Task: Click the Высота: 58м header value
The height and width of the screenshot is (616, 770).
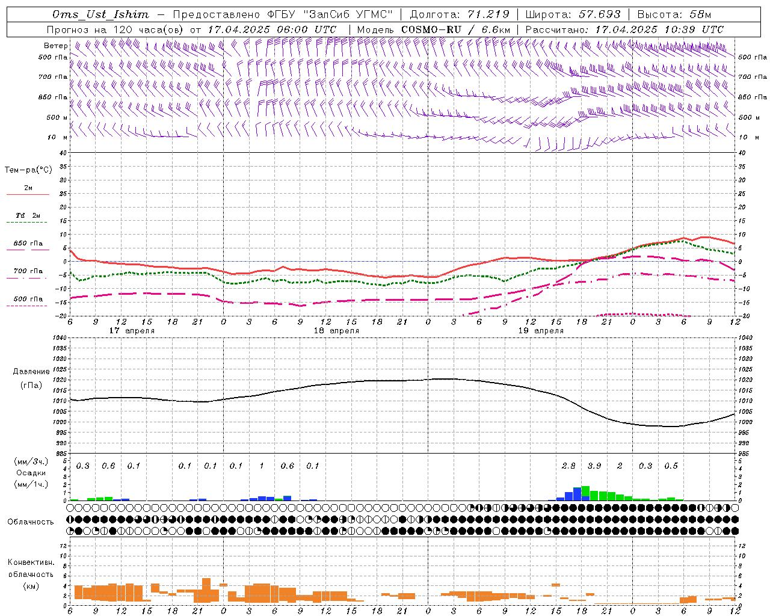Action: [x=674, y=14]
